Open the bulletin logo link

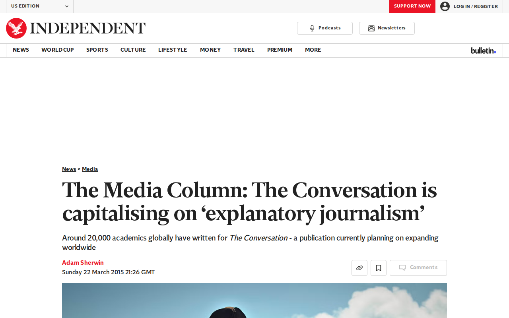pyautogui.click(x=484, y=50)
